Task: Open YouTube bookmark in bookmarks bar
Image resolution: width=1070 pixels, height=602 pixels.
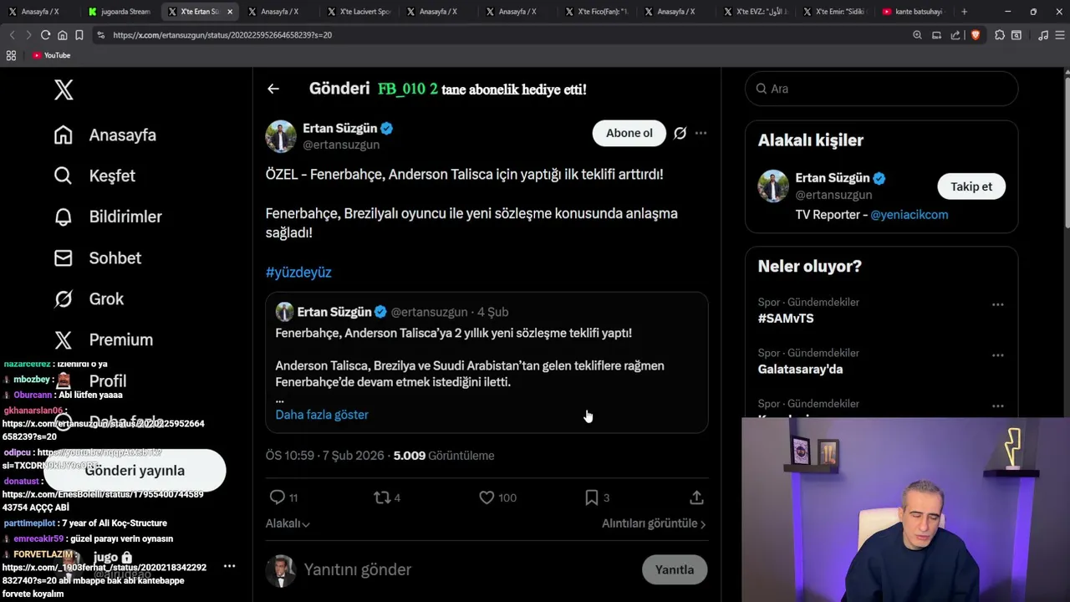Action: pyautogui.click(x=51, y=55)
